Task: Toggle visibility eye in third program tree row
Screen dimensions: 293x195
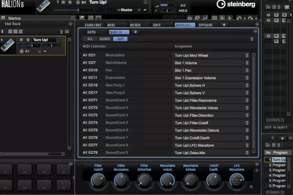Action: pos(268,36)
